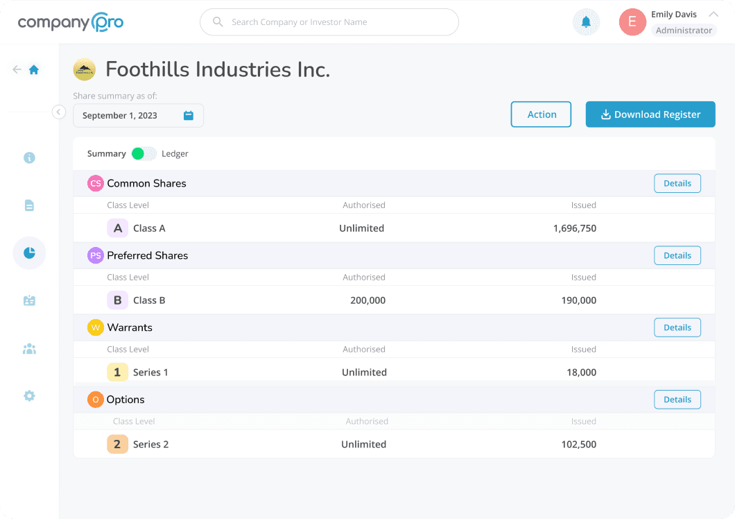Open the settings gear in sidebar
Viewport: 735px width, 519px height.
tap(29, 396)
